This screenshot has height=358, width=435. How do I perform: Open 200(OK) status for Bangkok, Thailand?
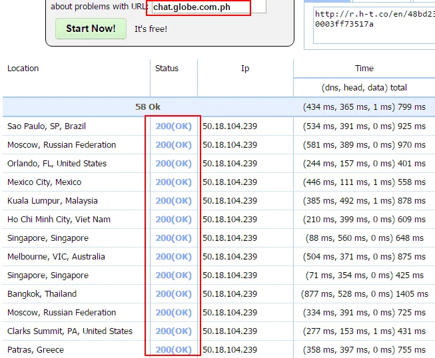pos(174,293)
